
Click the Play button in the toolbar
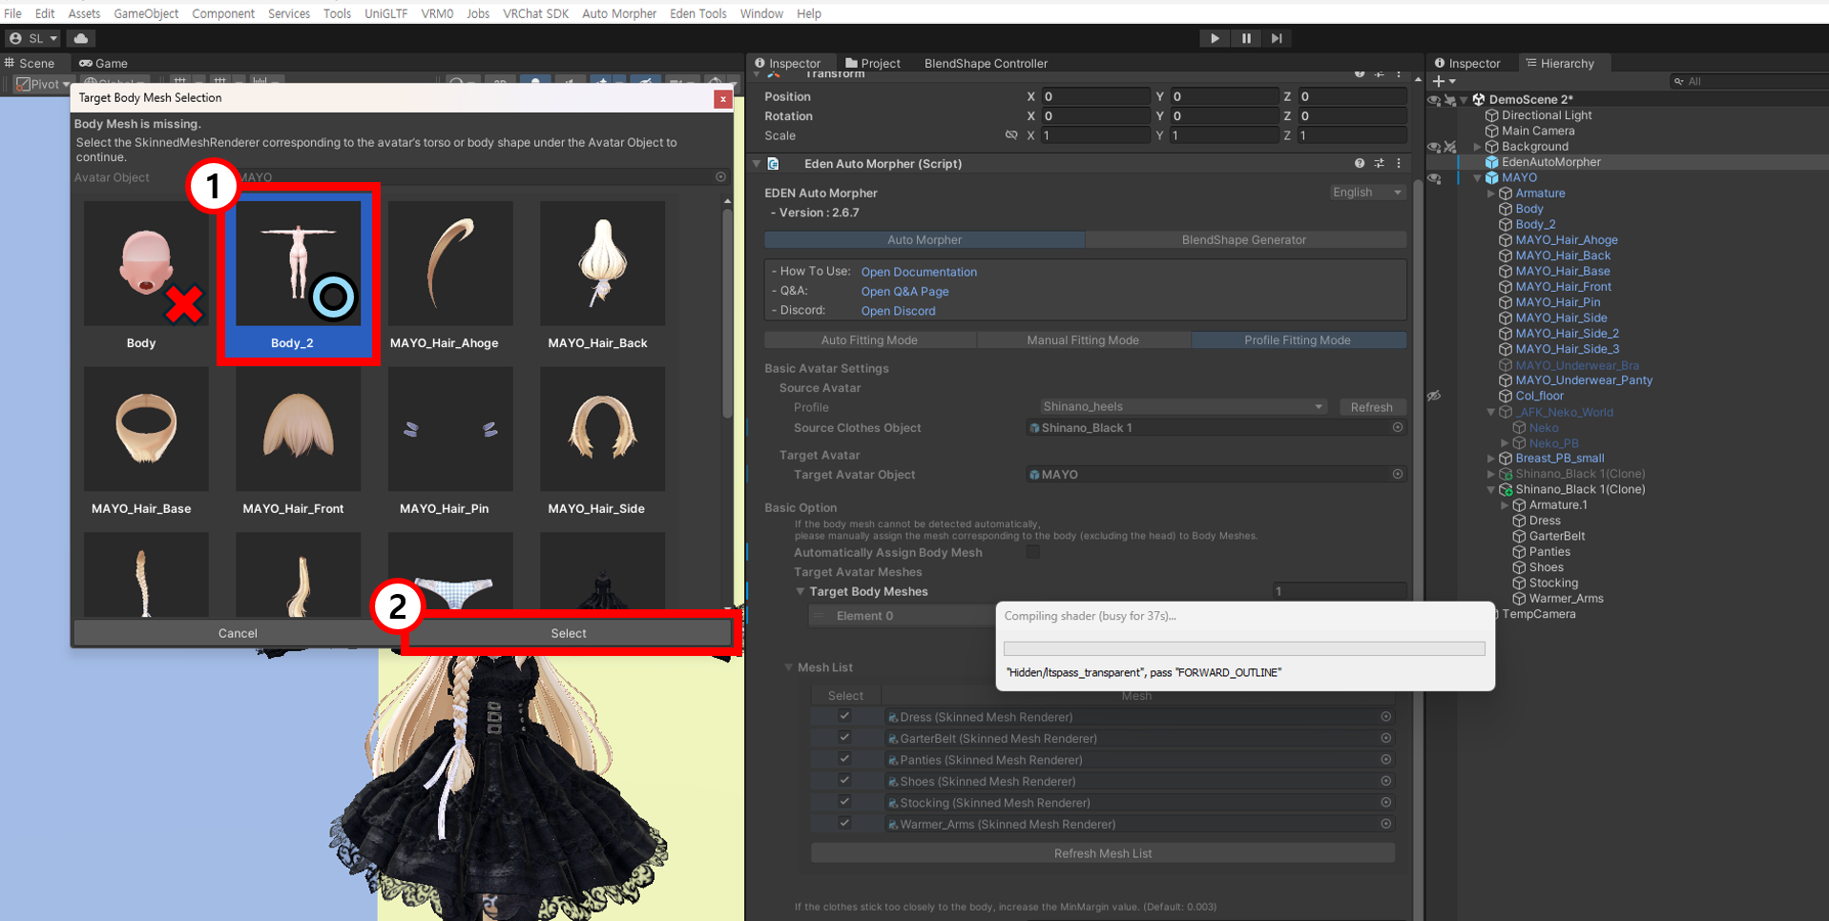pos(1215,38)
